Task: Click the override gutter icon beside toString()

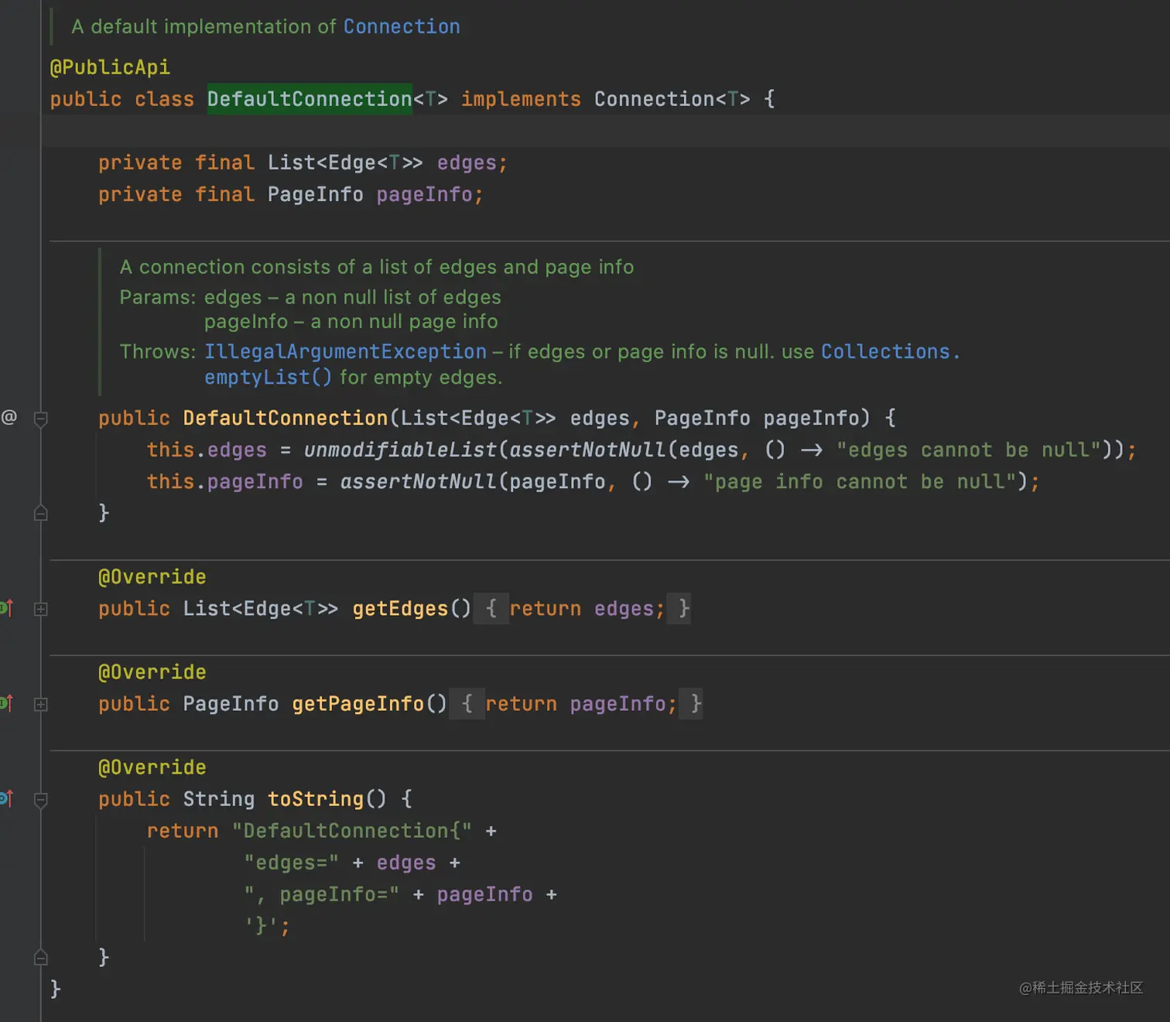Action: tap(6, 798)
